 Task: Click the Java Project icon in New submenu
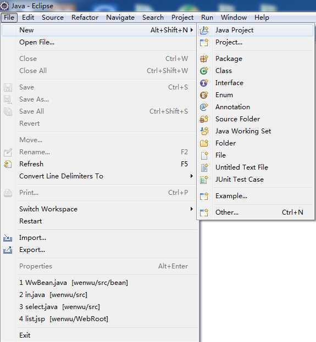tap(204, 30)
